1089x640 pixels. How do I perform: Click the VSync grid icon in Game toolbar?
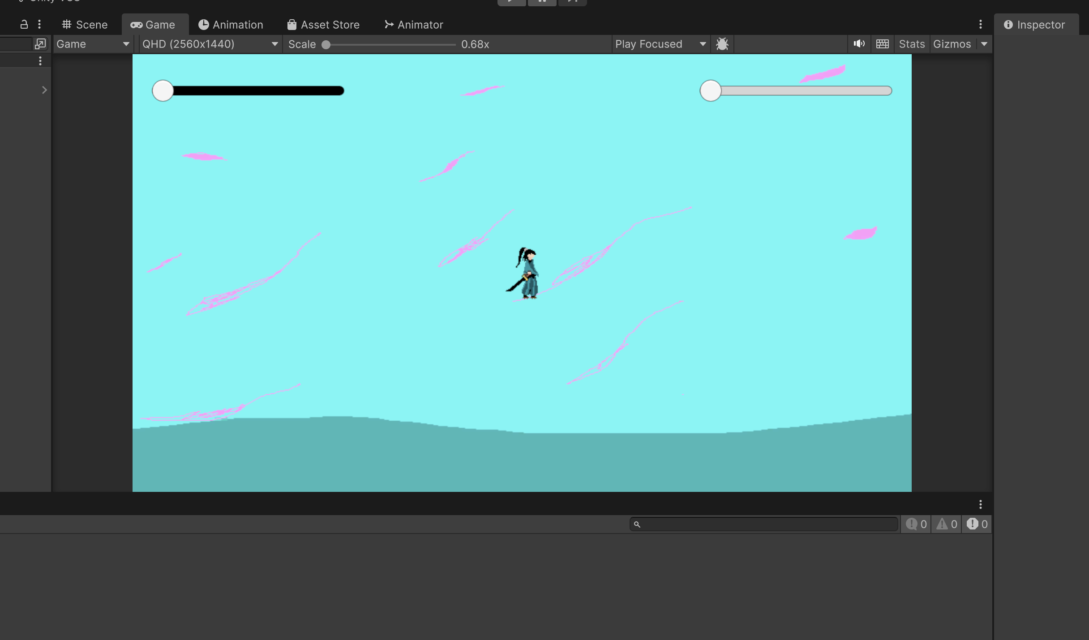[x=882, y=44]
